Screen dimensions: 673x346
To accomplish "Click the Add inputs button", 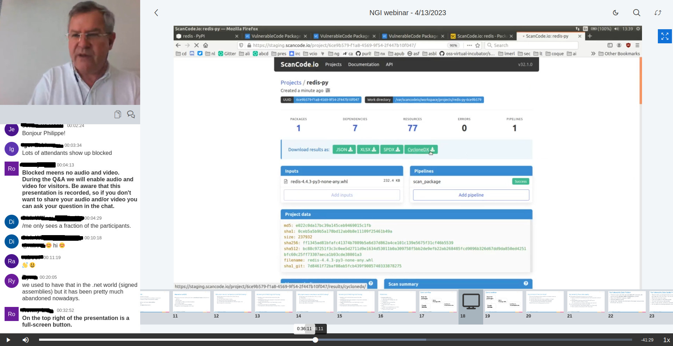I will tap(342, 195).
